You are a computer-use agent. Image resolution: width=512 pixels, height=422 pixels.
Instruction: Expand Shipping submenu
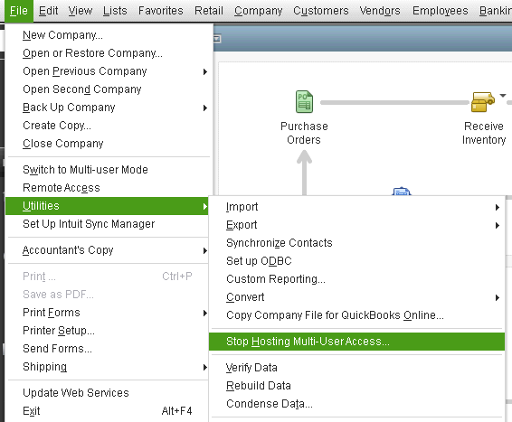pyautogui.click(x=108, y=367)
